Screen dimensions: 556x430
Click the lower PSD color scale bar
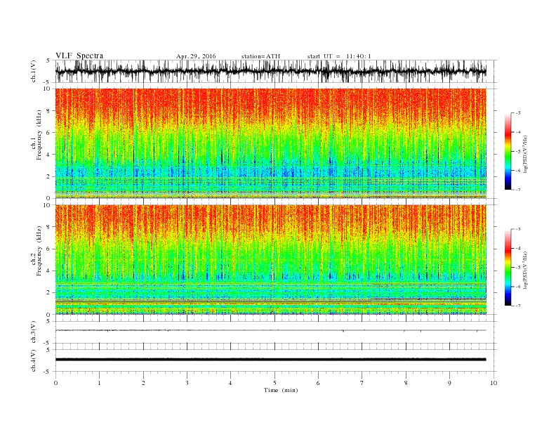click(508, 268)
